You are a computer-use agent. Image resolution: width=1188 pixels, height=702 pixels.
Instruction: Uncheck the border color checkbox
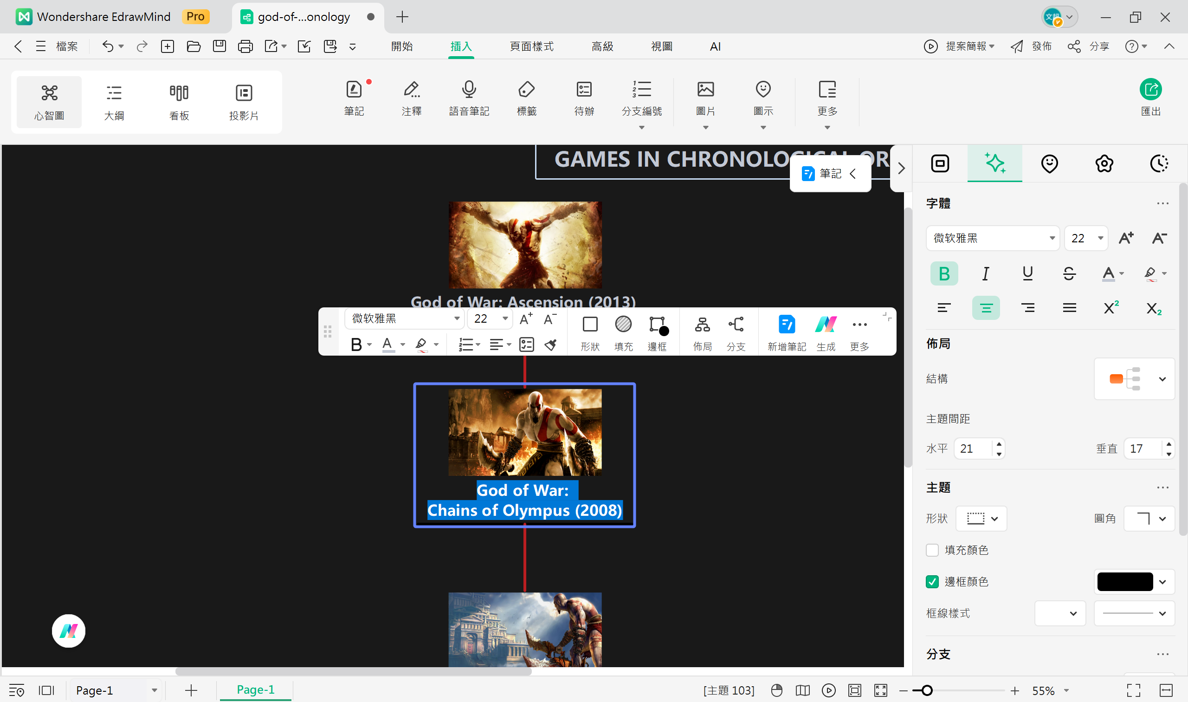click(x=932, y=582)
